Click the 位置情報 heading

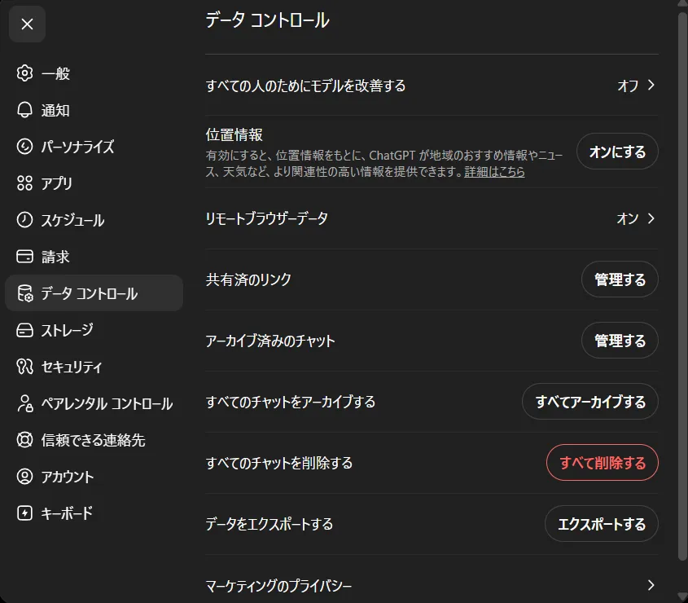[234, 134]
